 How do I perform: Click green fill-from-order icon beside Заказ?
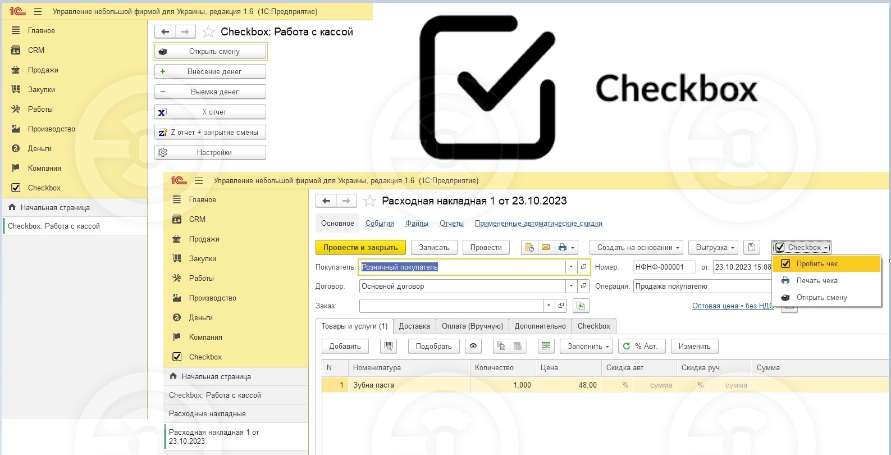(x=581, y=306)
